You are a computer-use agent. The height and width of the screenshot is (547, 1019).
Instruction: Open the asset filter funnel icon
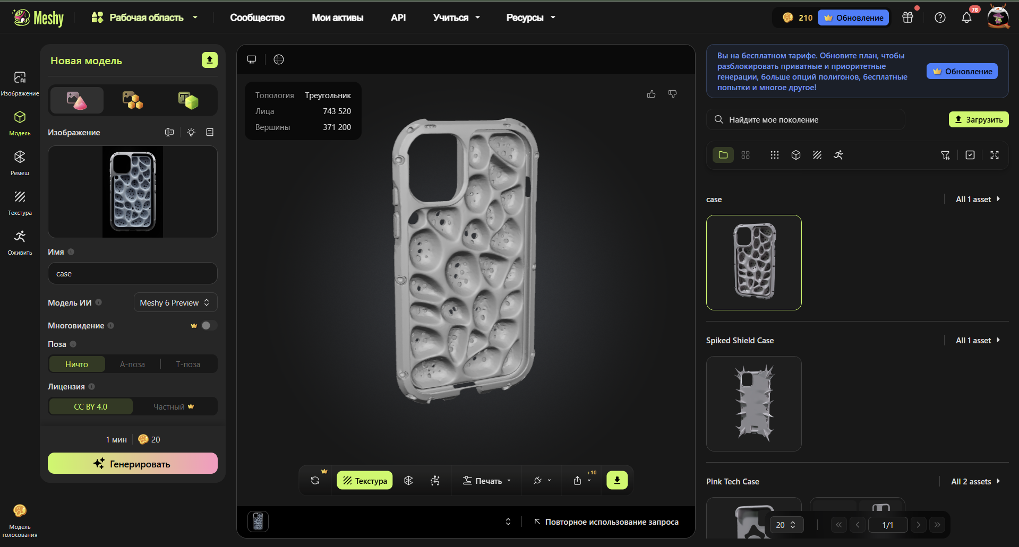tap(946, 155)
